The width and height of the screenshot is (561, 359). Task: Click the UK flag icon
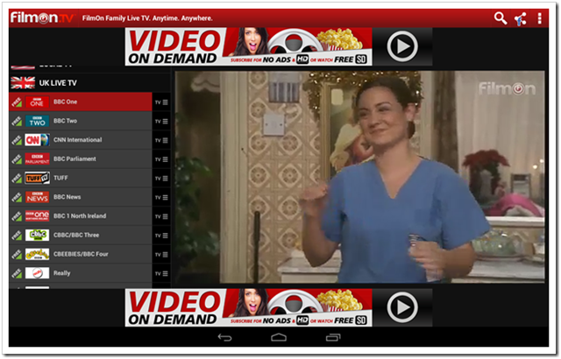click(23, 83)
